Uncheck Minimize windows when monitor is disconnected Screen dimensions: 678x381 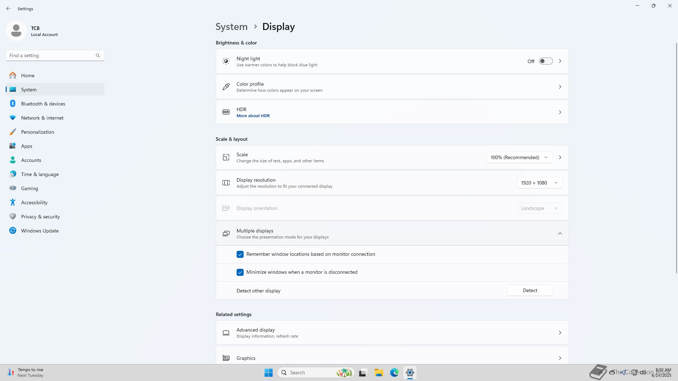pos(240,272)
